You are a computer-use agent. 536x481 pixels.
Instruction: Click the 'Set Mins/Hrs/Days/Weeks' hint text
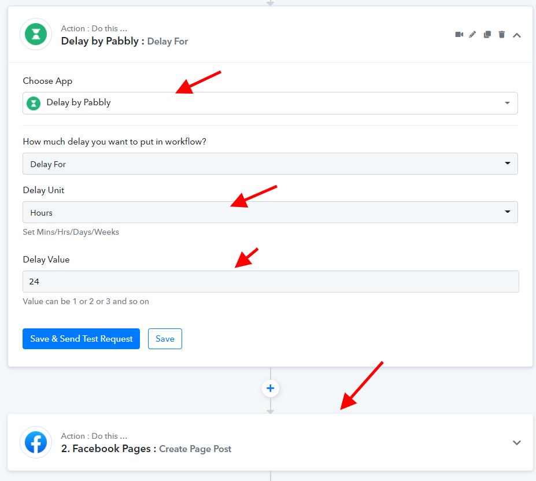[71, 232]
